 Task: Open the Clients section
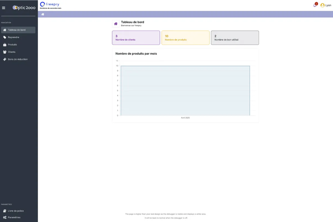coord(18,52)
